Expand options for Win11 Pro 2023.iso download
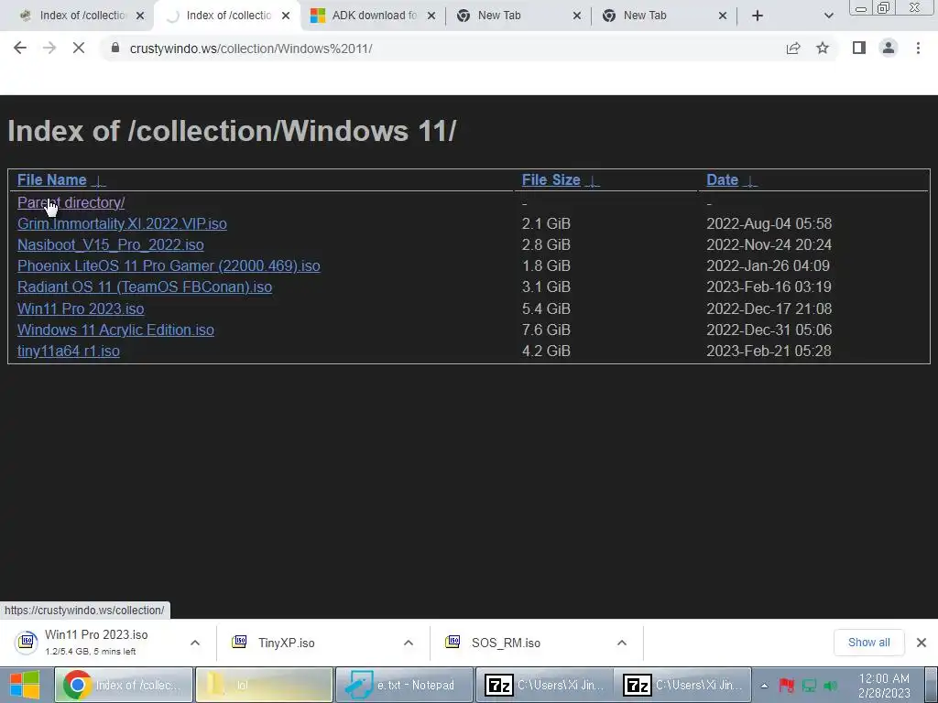Screen dimensions: 938x703 pyautogui.click(x=195, y=644)
